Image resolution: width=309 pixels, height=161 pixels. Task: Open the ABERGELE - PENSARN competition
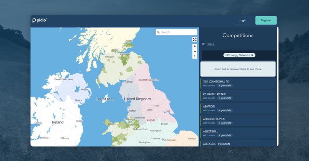(x=238, y=144)
